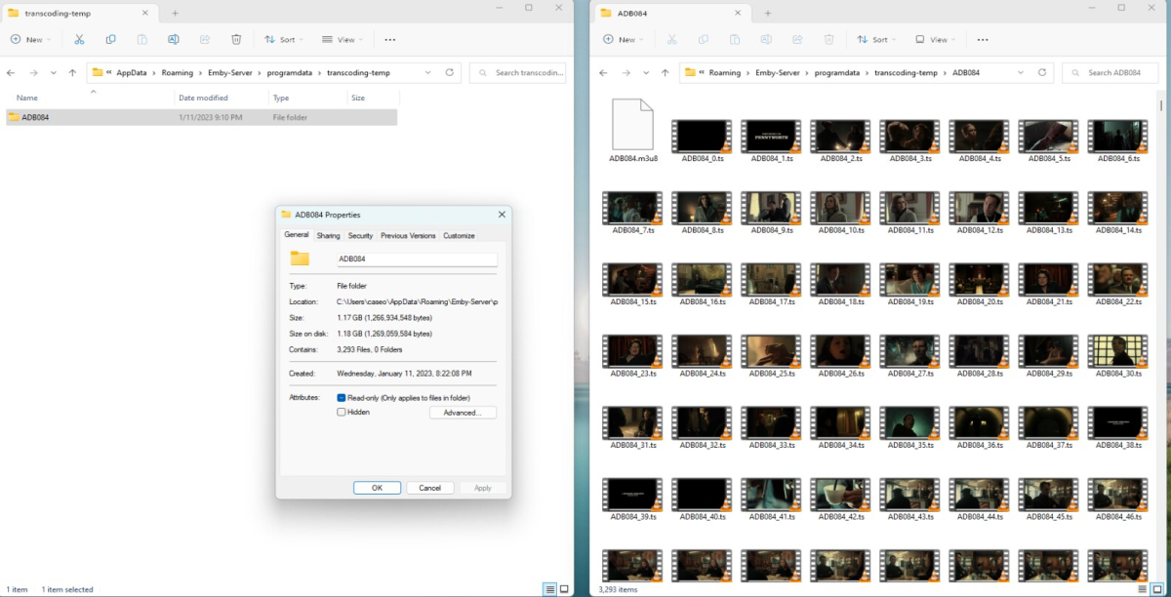Expand the address bar path dropdown
This screenshot has width=1171, height=597.
click(427, 71)
